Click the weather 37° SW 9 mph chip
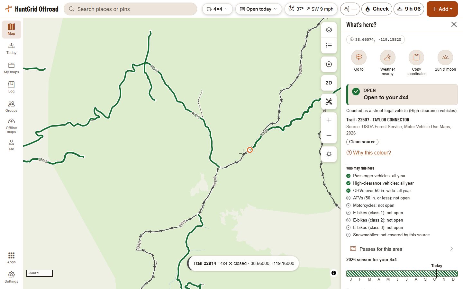The width and height of the screenshot is (463, 289). tap(311, 9)
